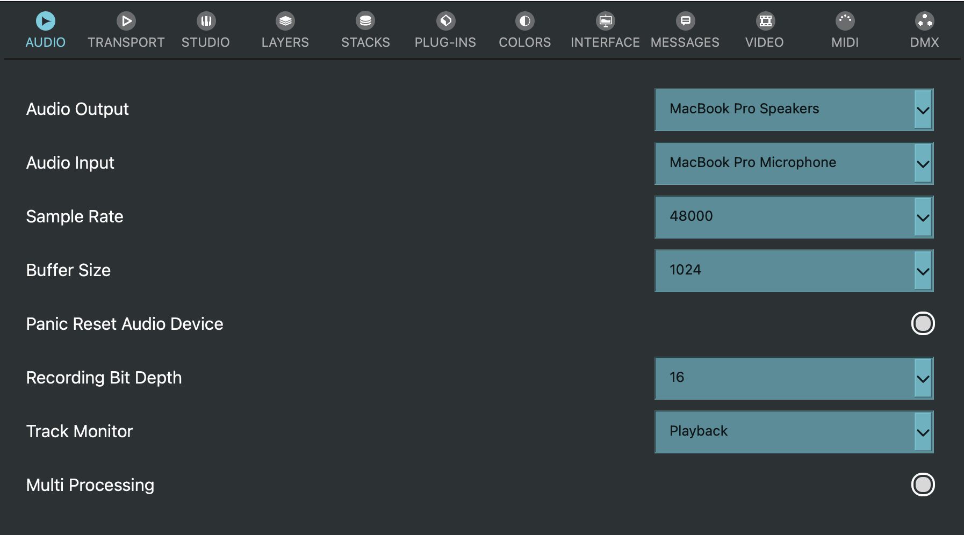Screen dimensions: 964x535
Task: Select the Stacks icon
Action: click(365, 21)
